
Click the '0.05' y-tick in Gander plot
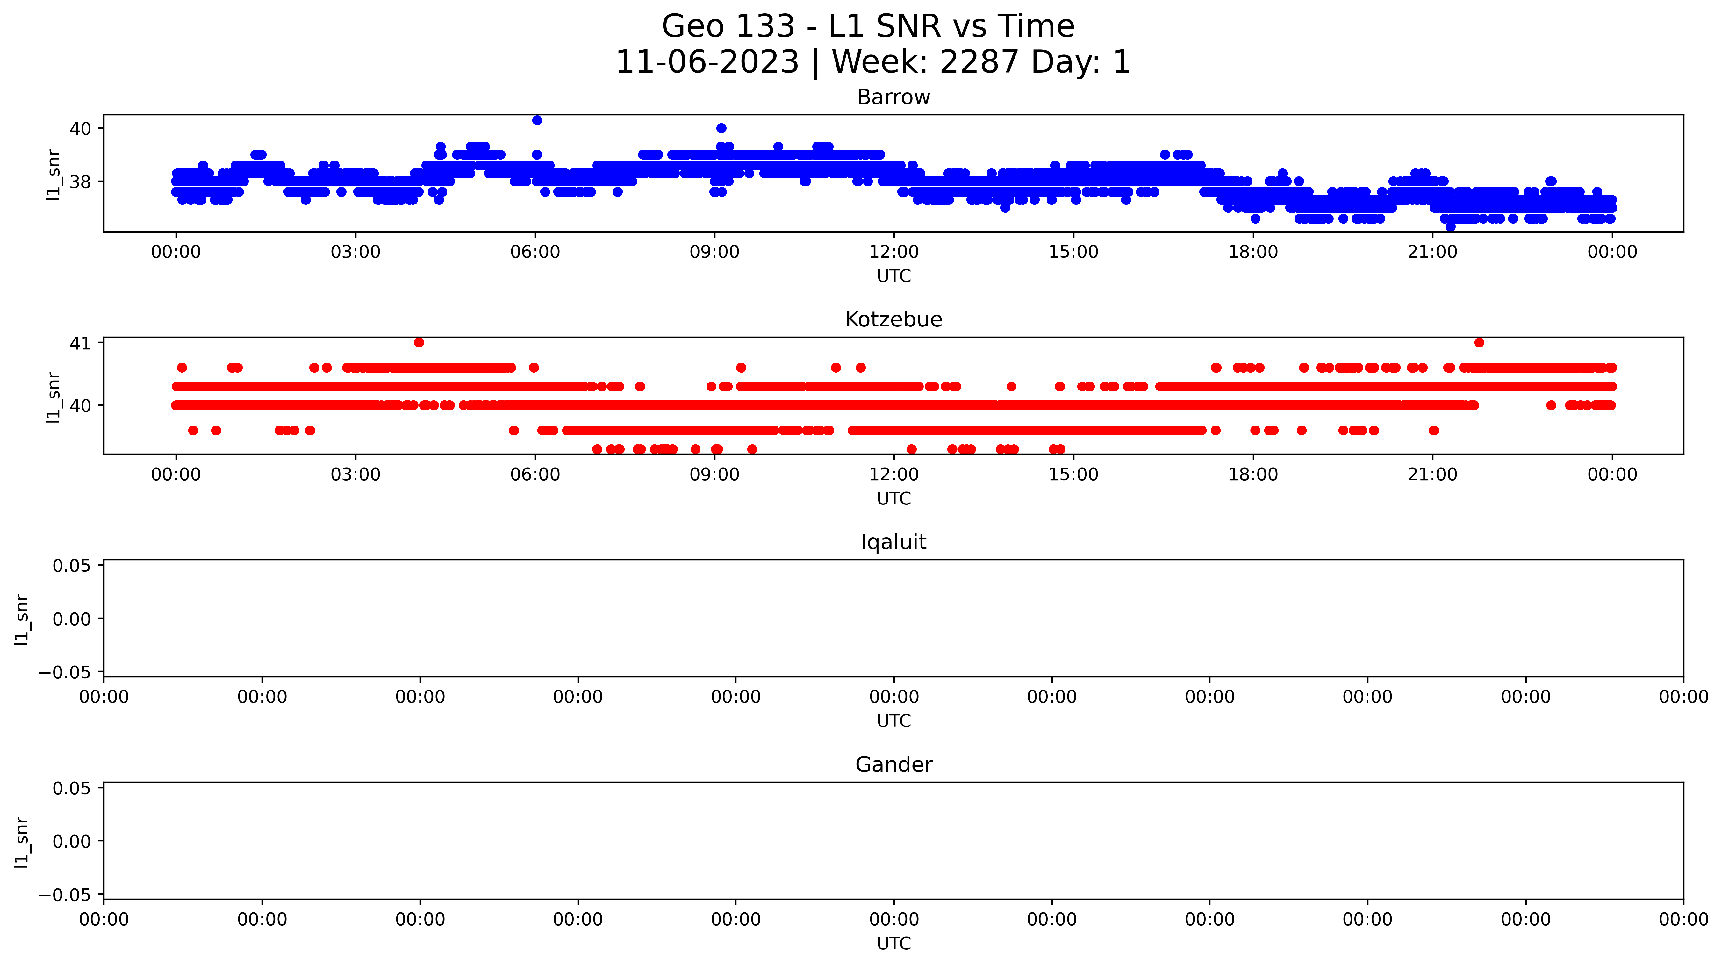pos(72,789)
